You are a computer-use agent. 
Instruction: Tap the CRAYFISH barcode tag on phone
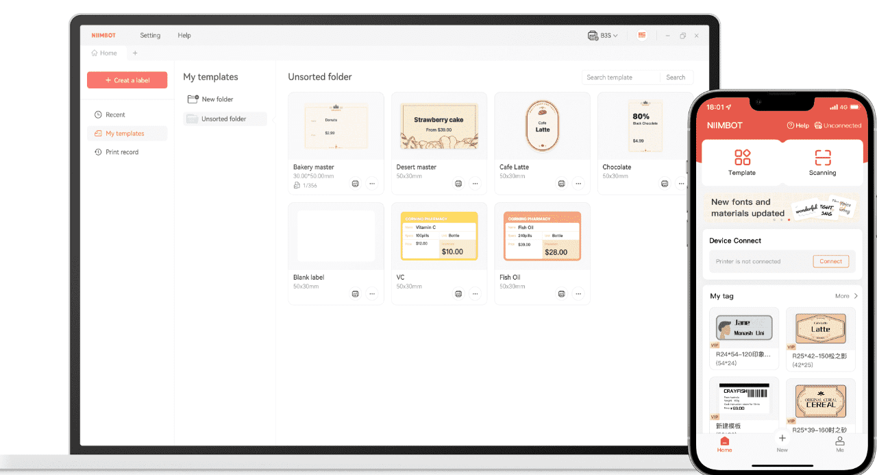pos(744,400)
